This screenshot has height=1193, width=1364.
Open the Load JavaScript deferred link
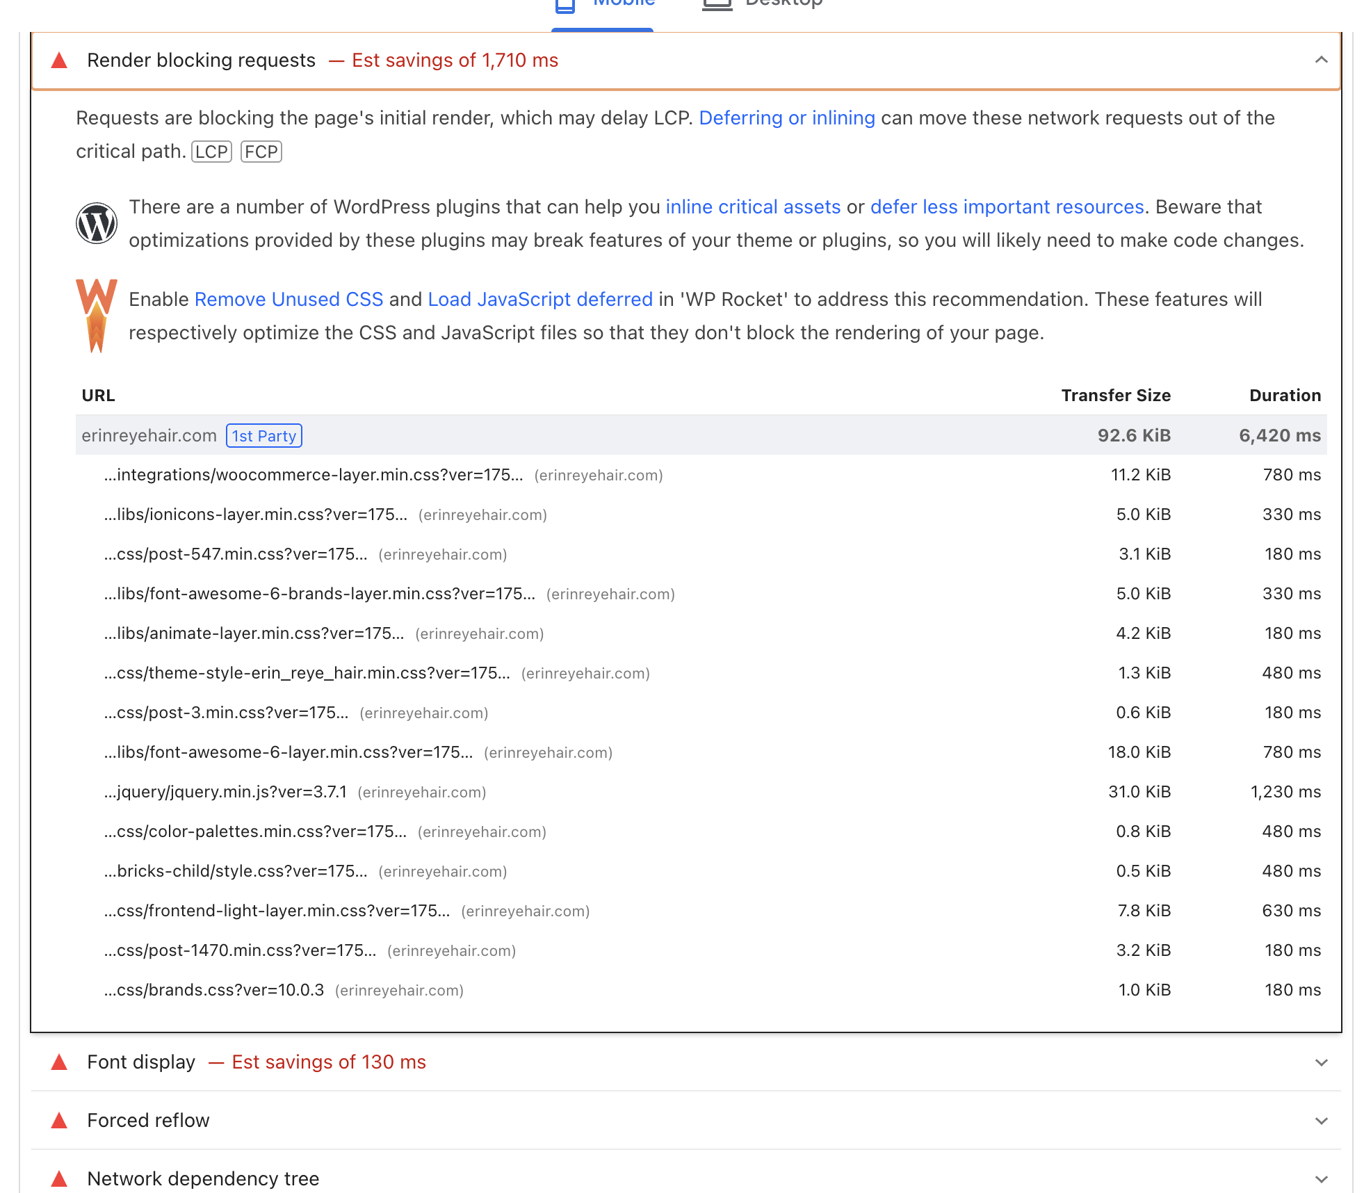pyautogui.click(x=541, y=300)
